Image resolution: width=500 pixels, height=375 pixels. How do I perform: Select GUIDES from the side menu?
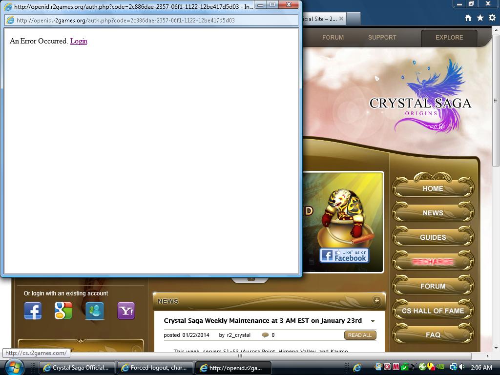(x=433, y=237)
